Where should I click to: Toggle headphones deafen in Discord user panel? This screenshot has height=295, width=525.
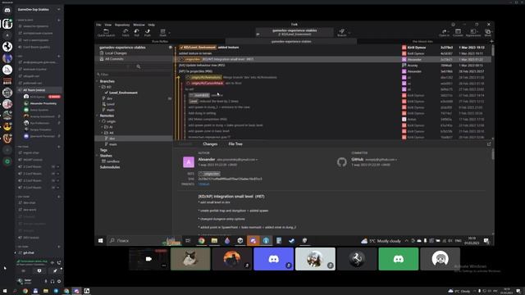tap(52, 281)
